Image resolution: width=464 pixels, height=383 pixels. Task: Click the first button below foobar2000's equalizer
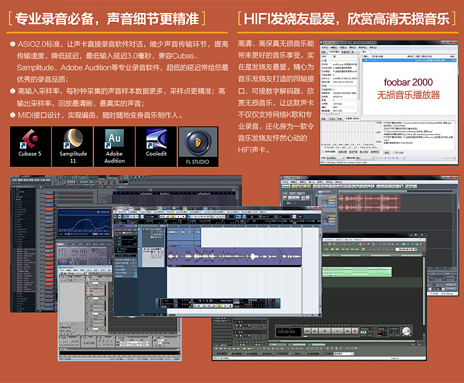pos(342,152)
